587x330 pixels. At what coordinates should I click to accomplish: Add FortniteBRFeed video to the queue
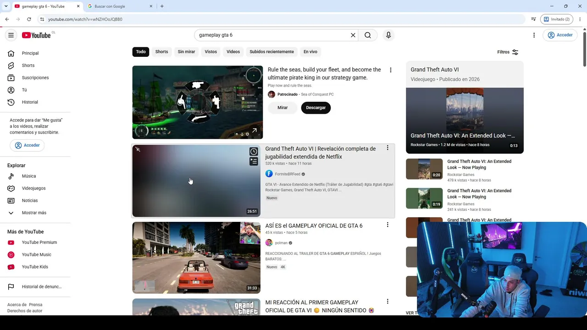(254, 161)
